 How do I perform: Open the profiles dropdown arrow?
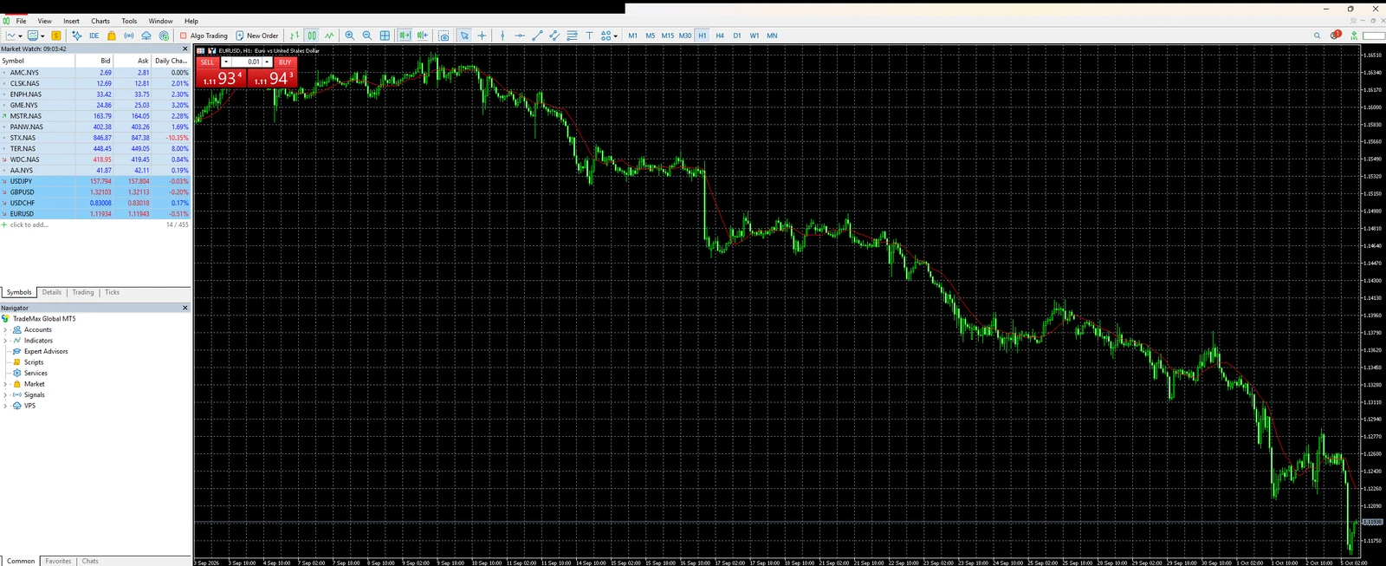click(42, 36)
